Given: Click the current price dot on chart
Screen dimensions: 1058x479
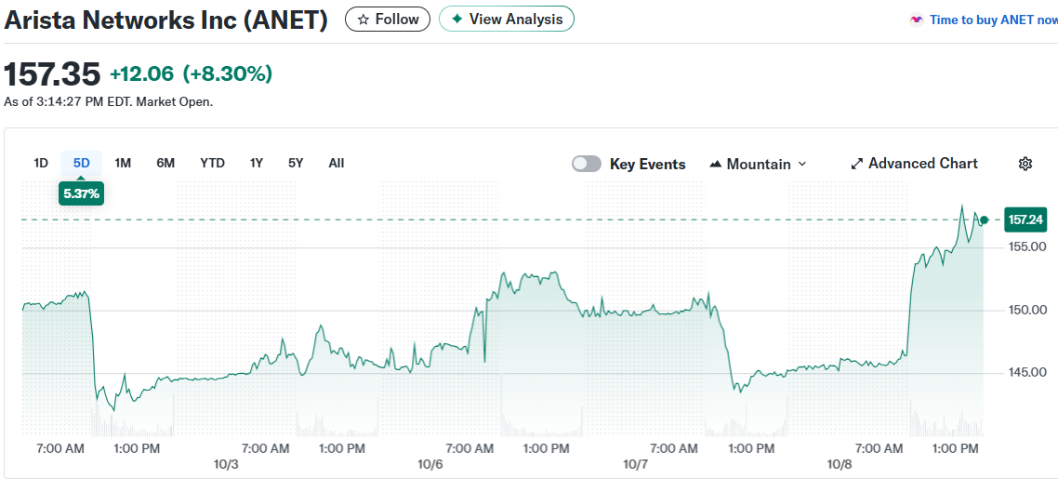Looking at the screenshot, I should pos(985,220).
